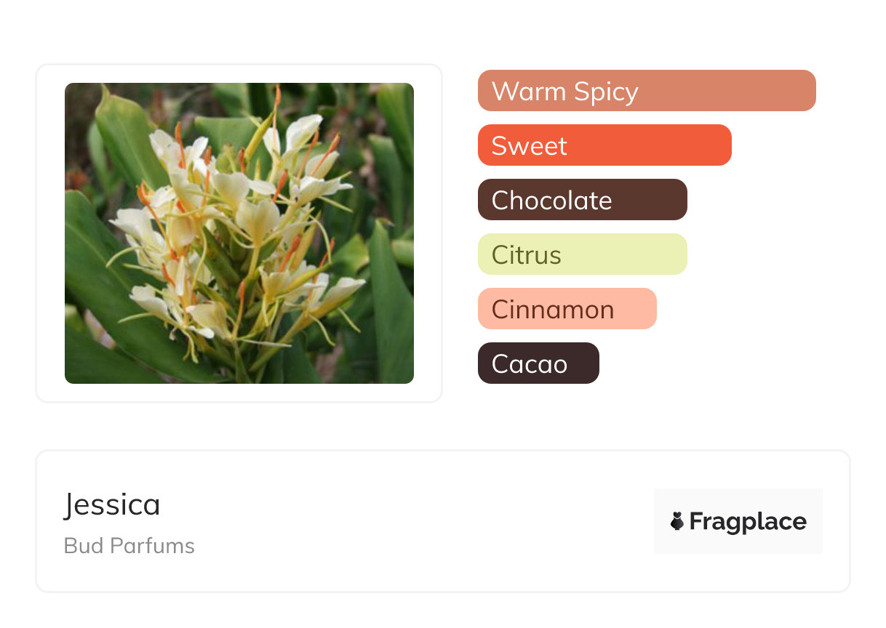Click the Jessica perfume title
Screen dimensions: 886x628
112,504
